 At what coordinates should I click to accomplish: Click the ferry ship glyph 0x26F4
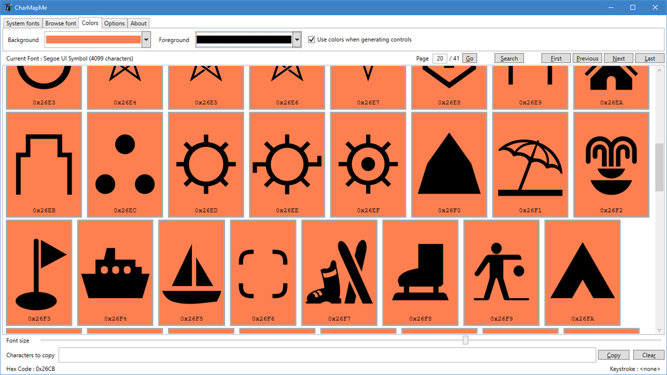click(x=115, y=273)
